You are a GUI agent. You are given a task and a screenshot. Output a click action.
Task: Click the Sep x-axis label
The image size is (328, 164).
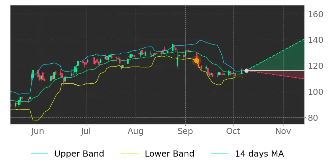pos(185,131)
